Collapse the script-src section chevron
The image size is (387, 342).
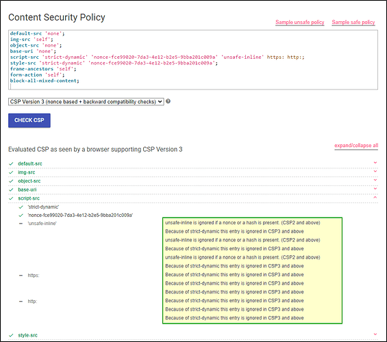tap(375, 198)
